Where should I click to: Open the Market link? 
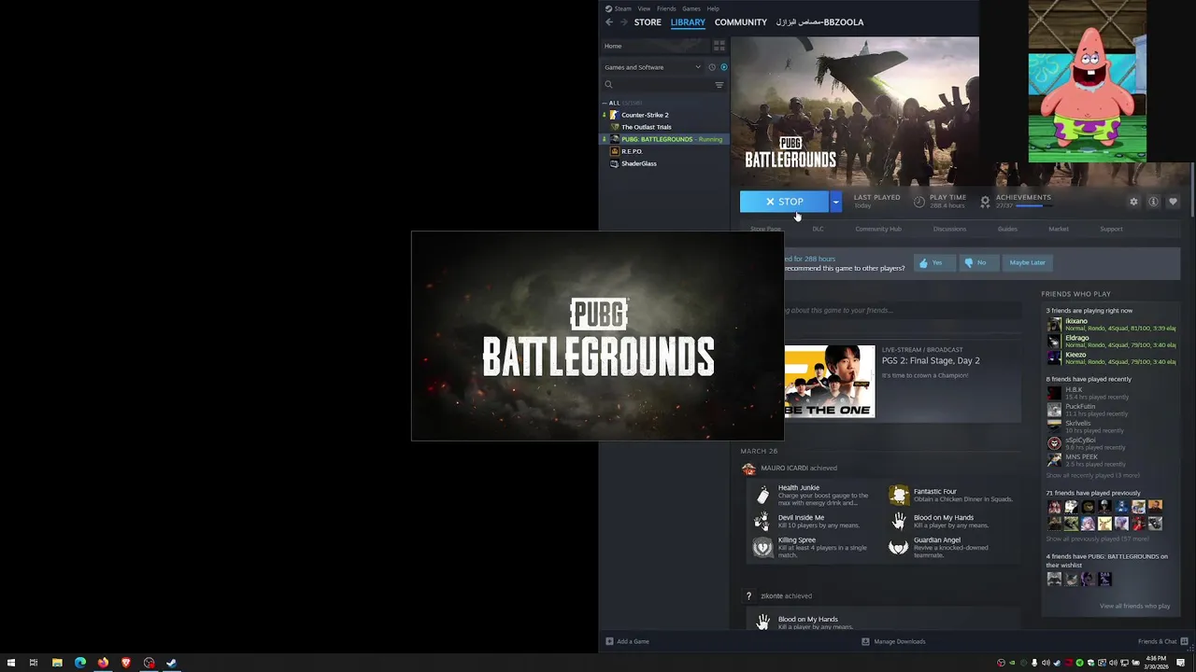(1059, 229)
